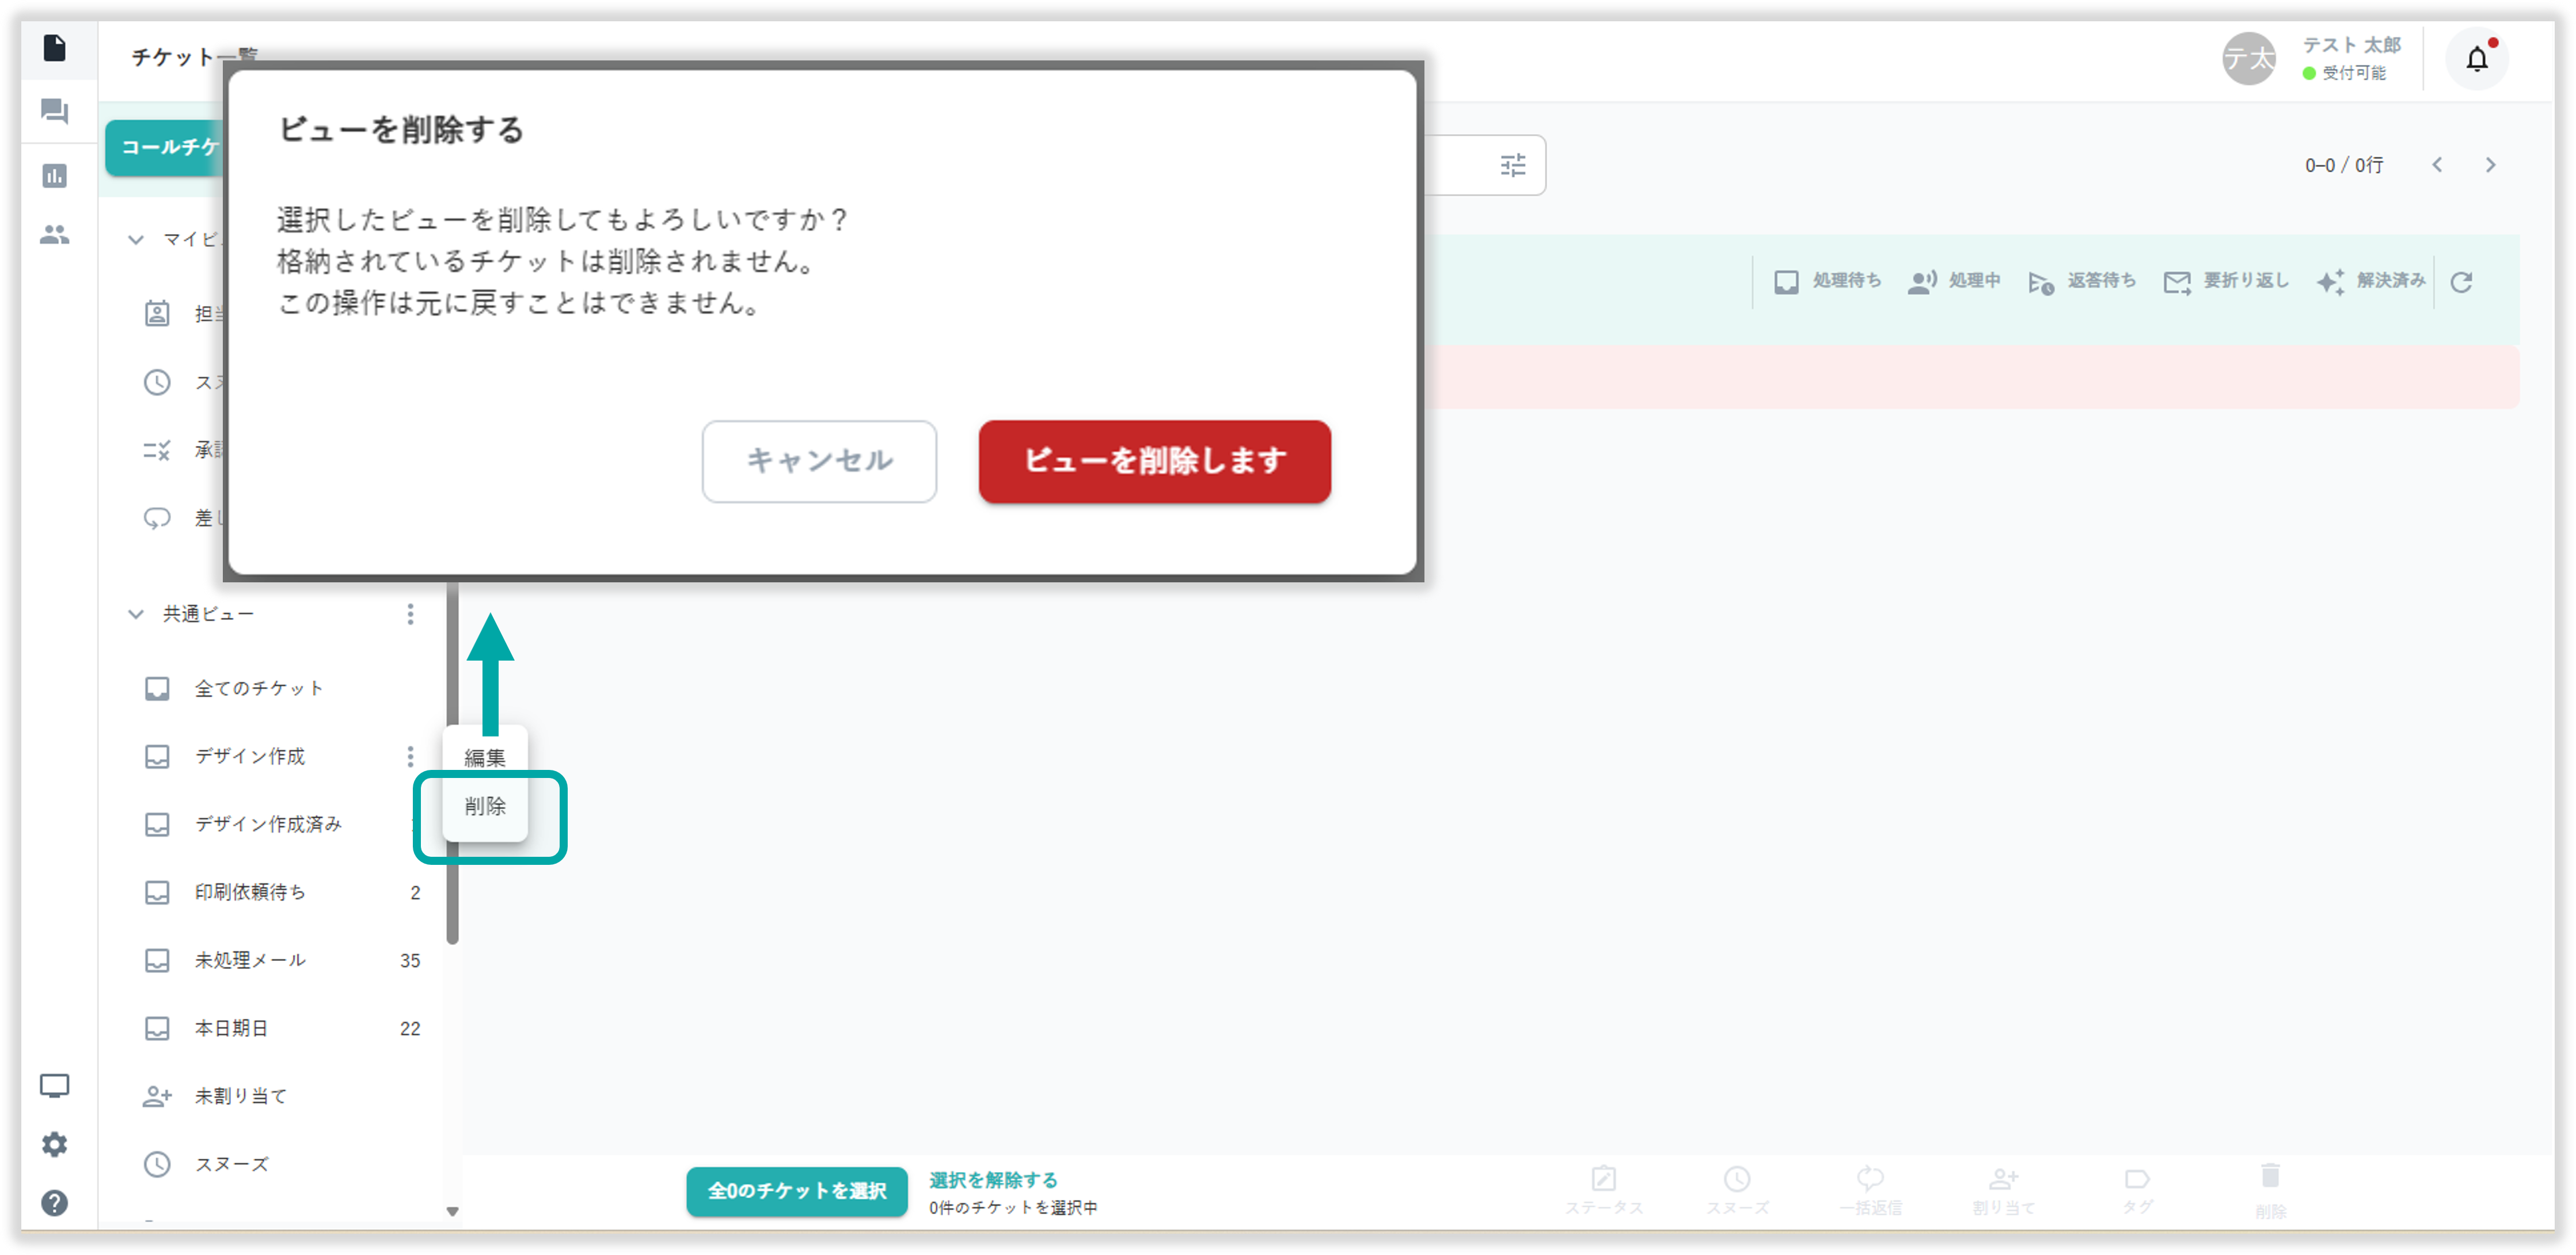Open the three-dot menu beside 共通ビュー
The height and width of the screenshot is (1255, 2576).
click(410, 613)
